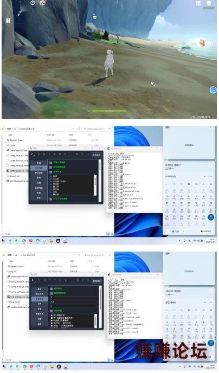Toggle the checkbox below the input fields in bottom Cotton Buds
Viewport: 219px width, 373px height.
51,311
